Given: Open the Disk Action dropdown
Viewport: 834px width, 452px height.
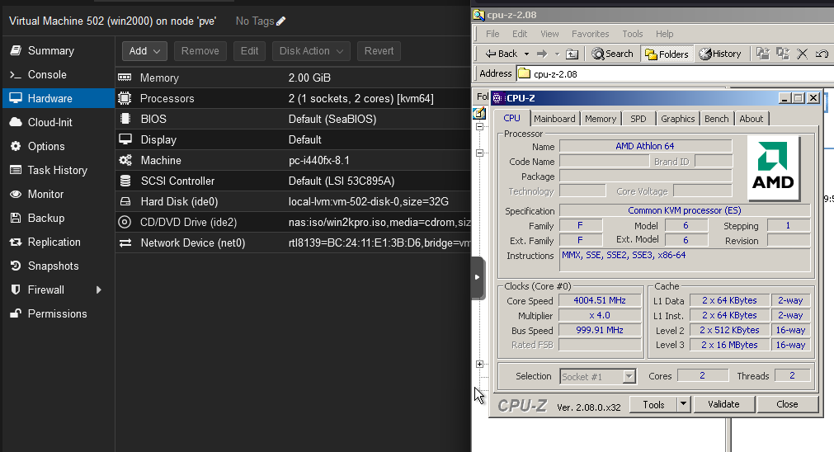Looking at the screenshot, I should point(311,51).
